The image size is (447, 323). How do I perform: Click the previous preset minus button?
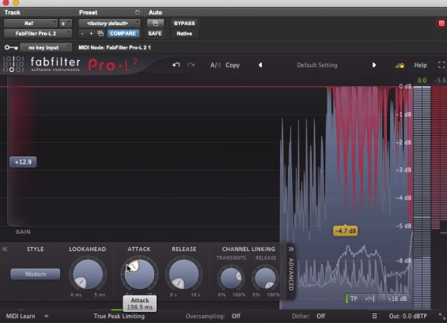(x=82, y=34)
